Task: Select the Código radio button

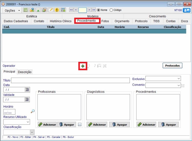Action: coord(111,10)
